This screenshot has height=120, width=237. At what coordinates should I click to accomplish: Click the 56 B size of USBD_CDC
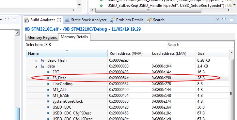(201, 107)
